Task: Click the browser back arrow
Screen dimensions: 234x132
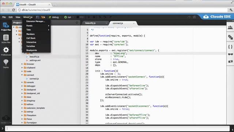Action: 3,10
